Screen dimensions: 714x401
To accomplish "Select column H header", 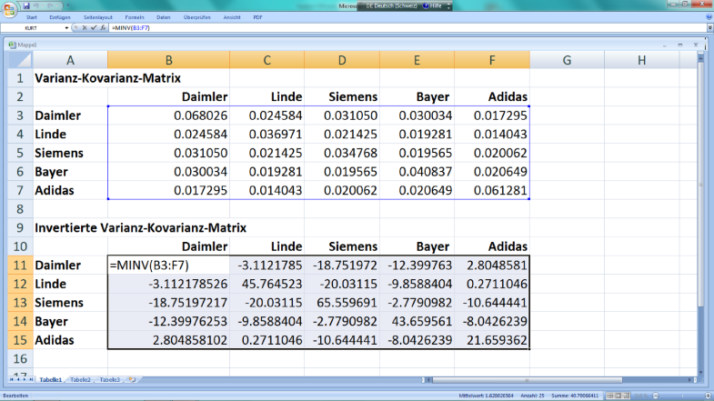I will click(x=641, y=60).
